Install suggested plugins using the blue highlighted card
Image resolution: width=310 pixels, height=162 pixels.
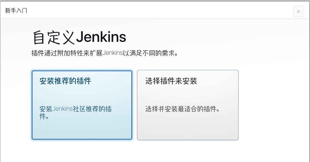click(82, 105)
